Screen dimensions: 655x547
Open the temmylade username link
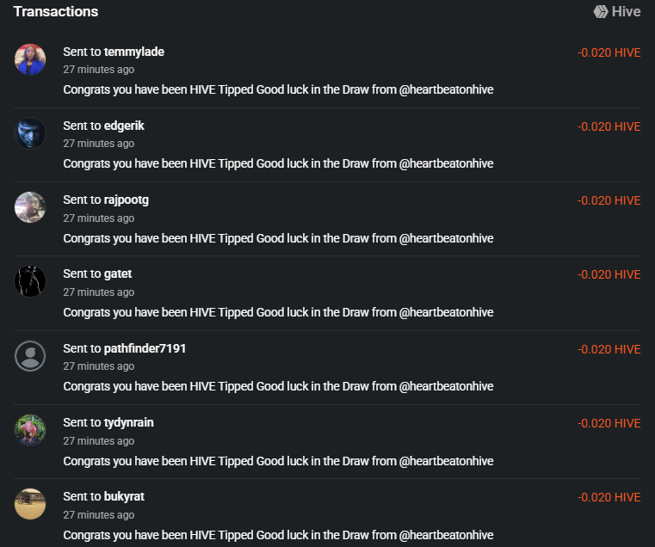pos(133,52)
